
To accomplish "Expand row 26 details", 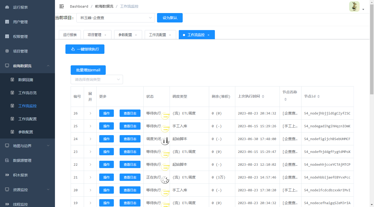I will [90, 113].
